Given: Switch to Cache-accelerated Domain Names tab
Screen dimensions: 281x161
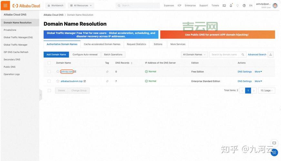Looking at the screenshot, I should point(102,44).
